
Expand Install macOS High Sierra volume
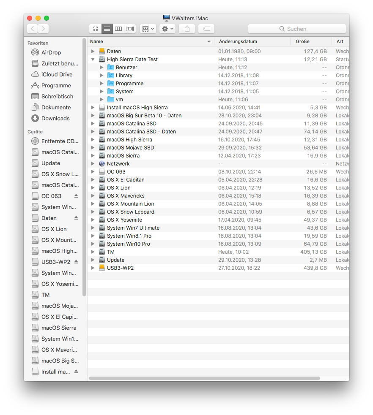pyautogui.click(x=93, y=108)
